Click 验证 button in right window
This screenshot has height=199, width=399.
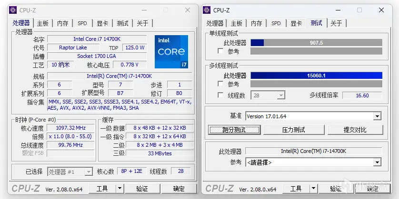[x=336, y=189]
